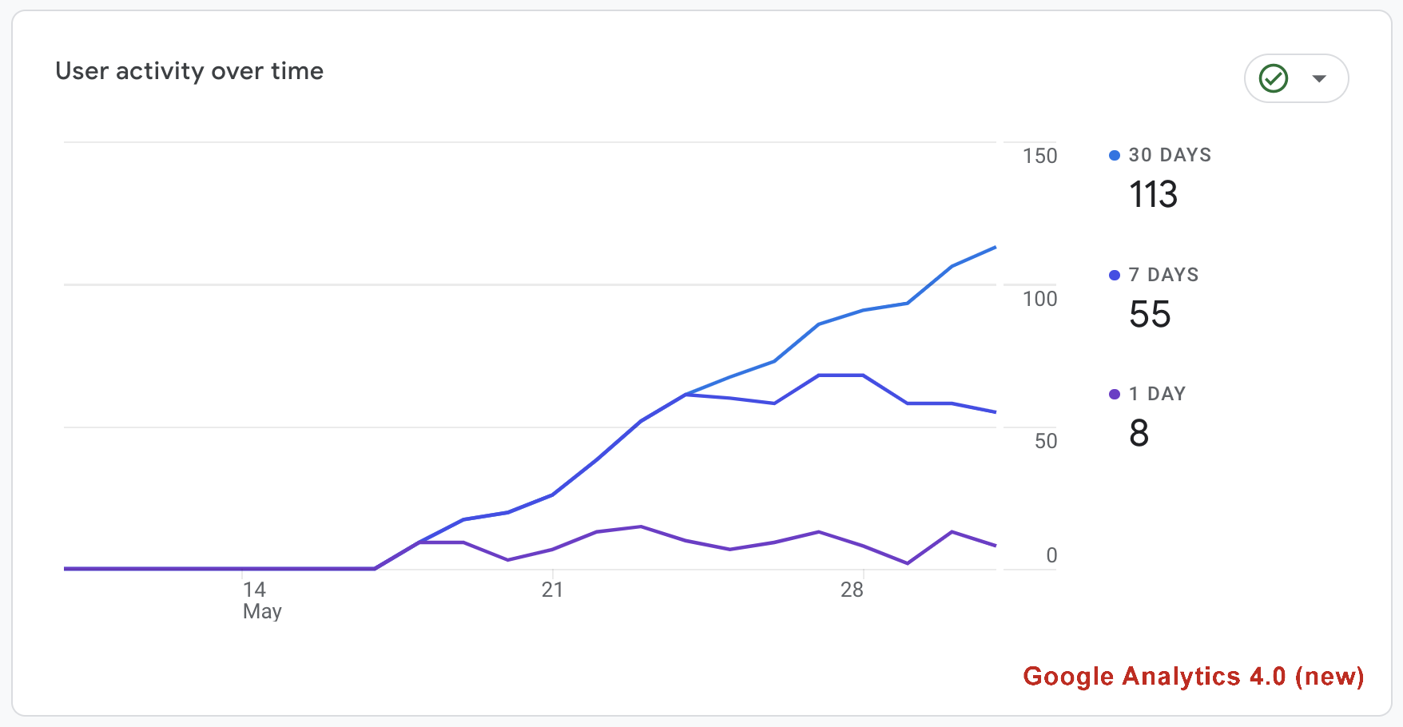The image size is (1403, 727).
Task: Click the 14 May date axis label
Action: coord(256,598)
